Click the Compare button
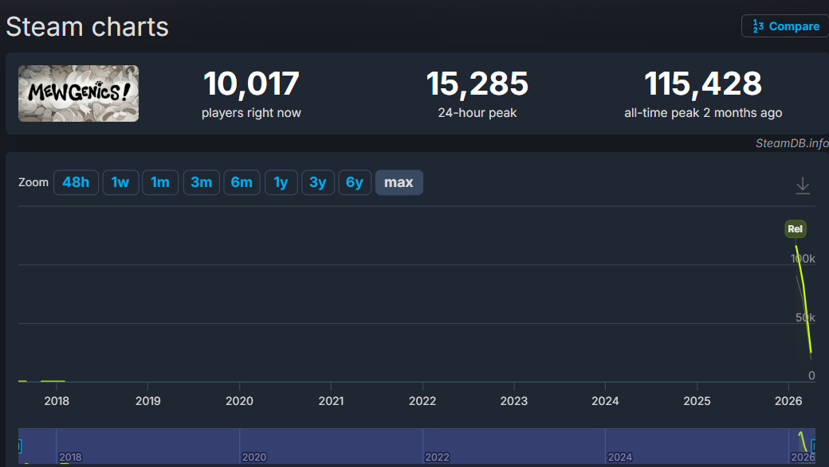 (785, 26)
